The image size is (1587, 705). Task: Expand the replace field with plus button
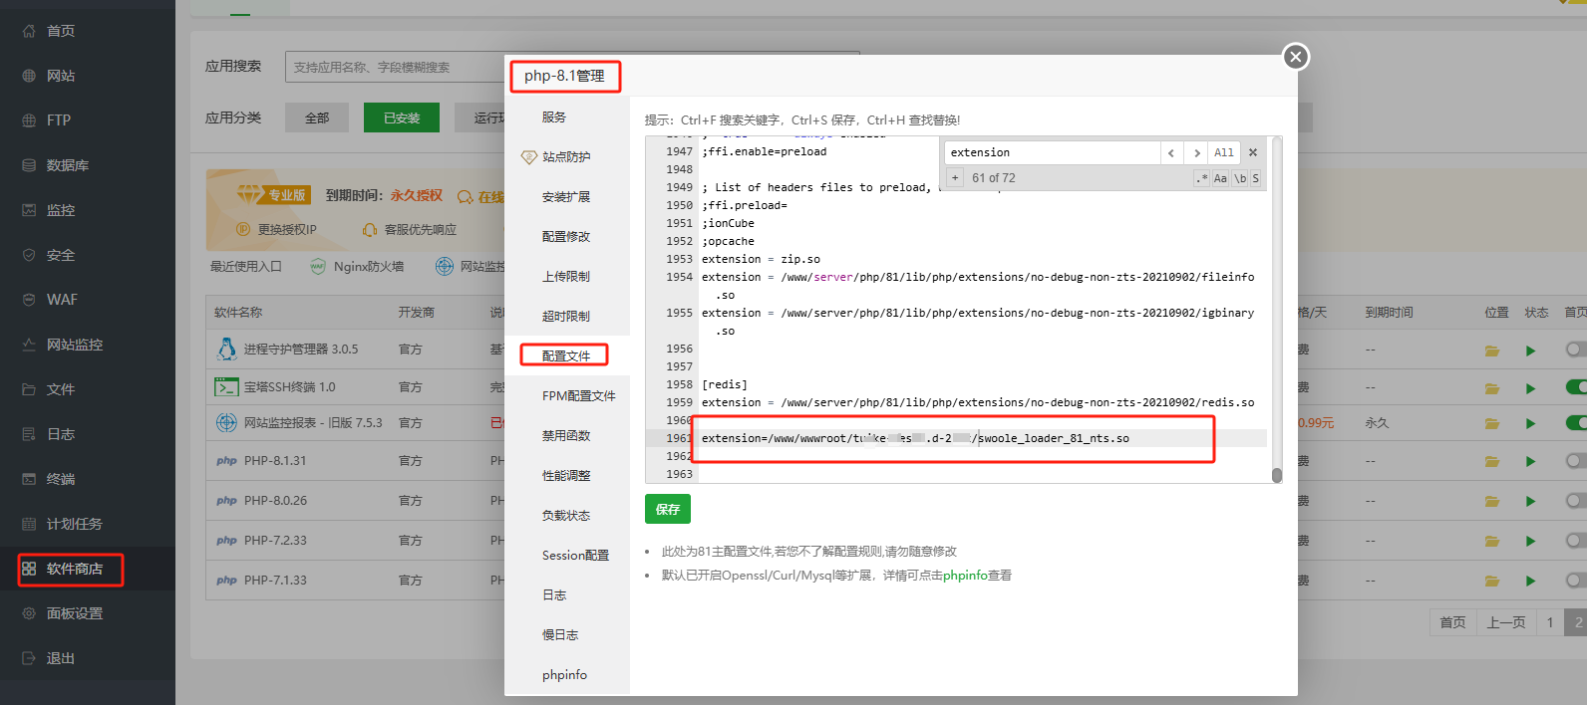[955, 178]
